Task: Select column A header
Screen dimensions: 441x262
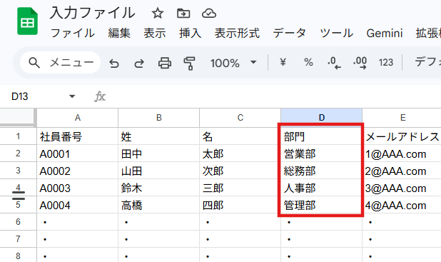Action: [78, 118]
